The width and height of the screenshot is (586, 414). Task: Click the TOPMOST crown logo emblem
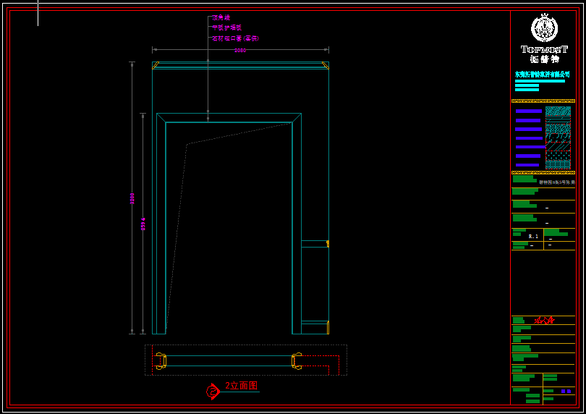click(x=544, y=29)
